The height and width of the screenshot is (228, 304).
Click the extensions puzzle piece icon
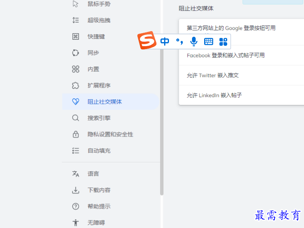click(76, 85)
